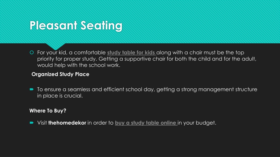Click the Pleasant Seating slide title

point(76,25)
